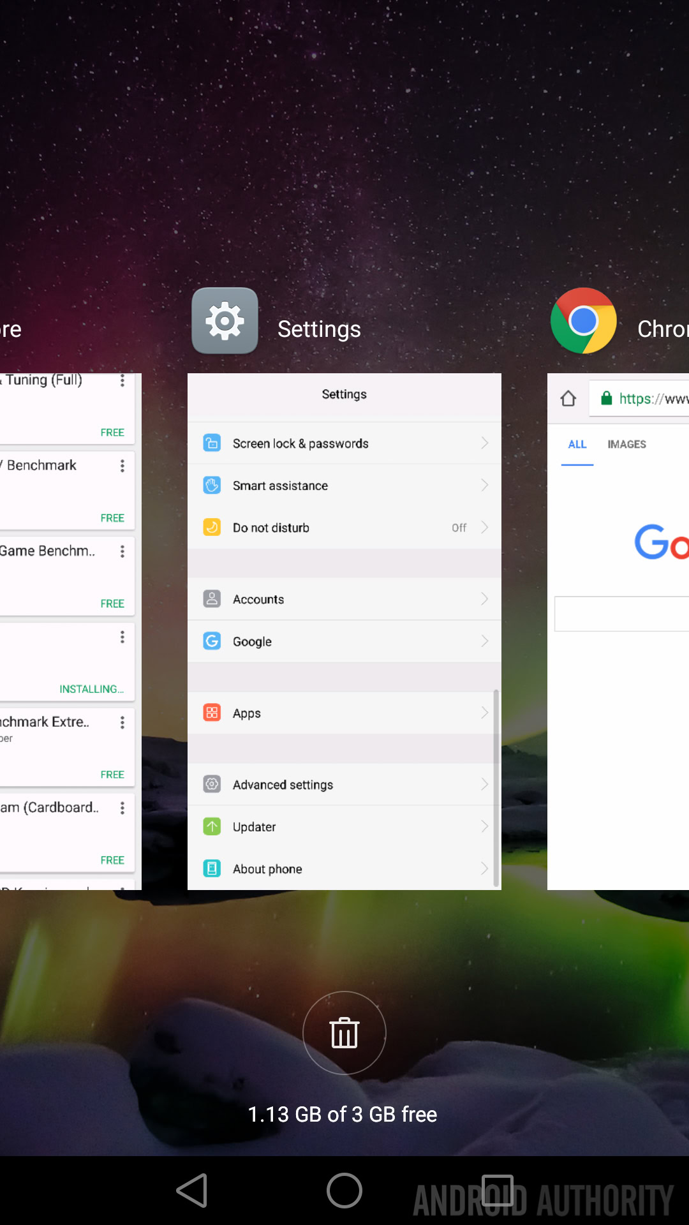Expand Do not disturb chevron arrow
This screenshot has width=689, height=1225.
click(x=485, y=527)
